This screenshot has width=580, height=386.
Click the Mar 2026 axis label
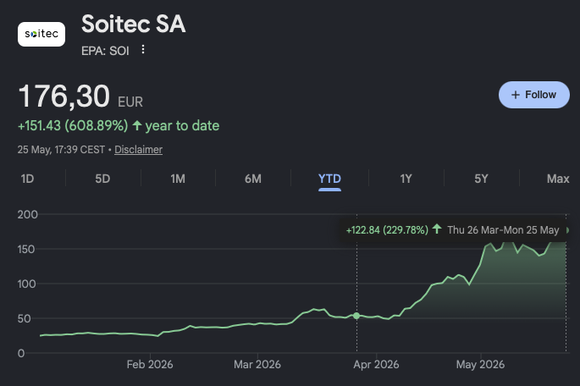257,365
